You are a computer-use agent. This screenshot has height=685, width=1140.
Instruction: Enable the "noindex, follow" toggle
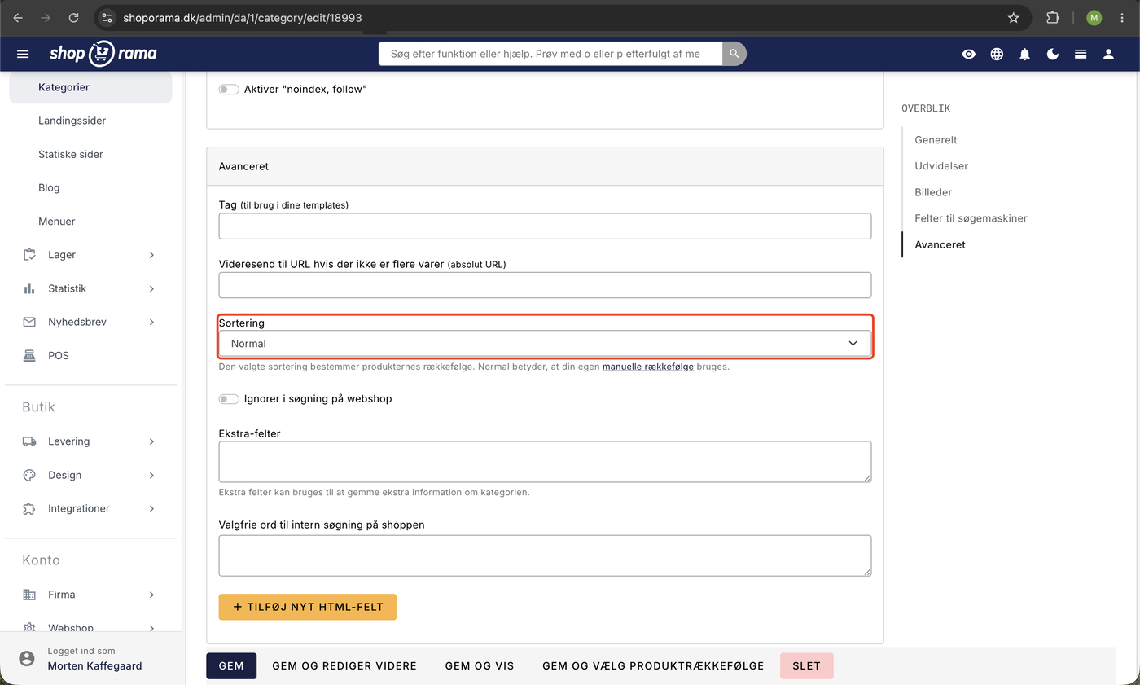click(229, 89)
